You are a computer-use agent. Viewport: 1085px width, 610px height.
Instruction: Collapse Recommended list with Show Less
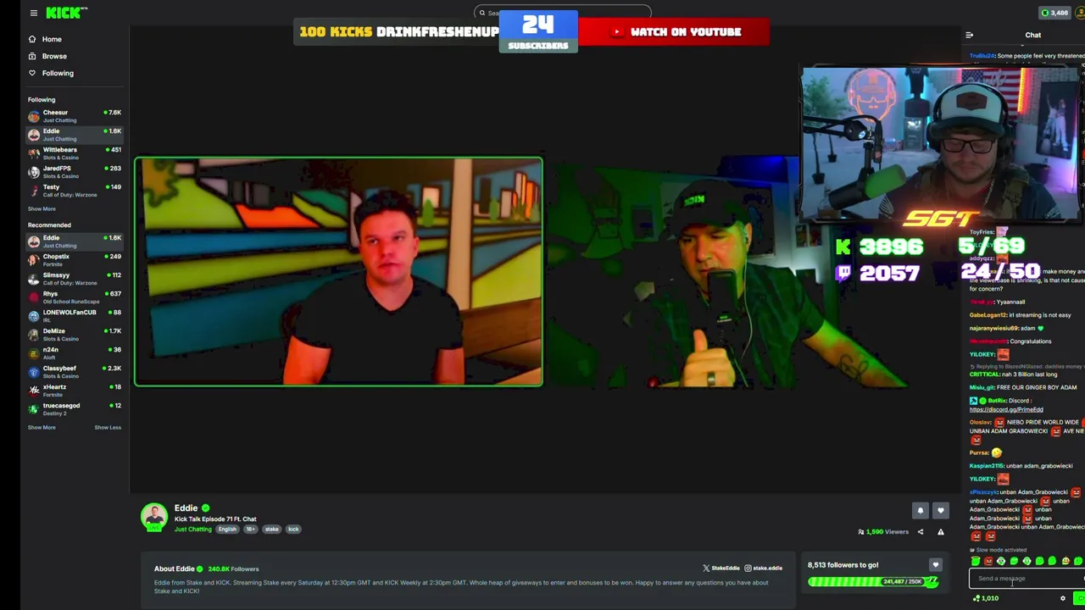[108, 427]
